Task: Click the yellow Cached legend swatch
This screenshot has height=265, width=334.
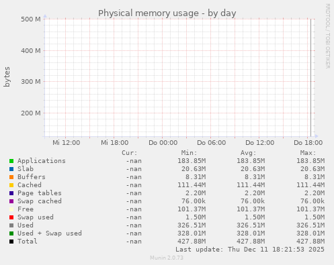Action: (x=11, y=185)
